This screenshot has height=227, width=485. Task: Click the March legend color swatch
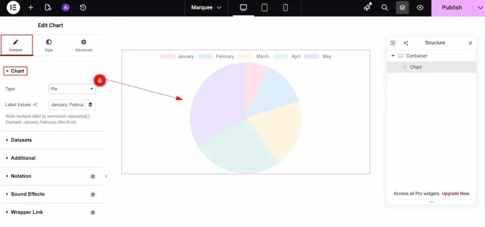(246, 56)
